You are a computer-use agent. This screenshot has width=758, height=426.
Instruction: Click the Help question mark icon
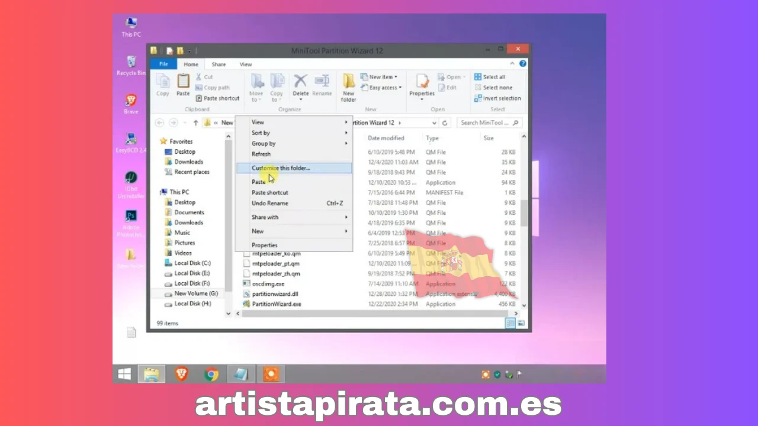(x=523, y=64)
